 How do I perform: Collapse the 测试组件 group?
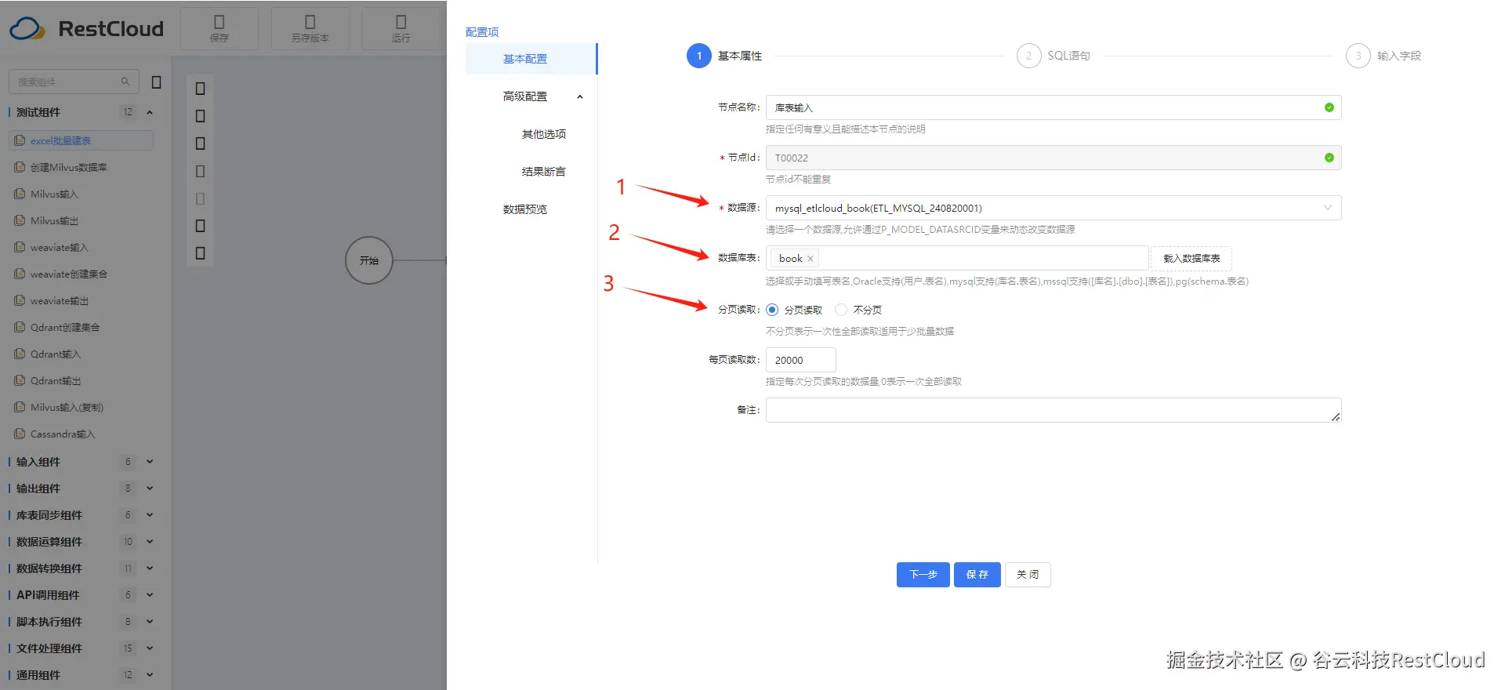tap(150, 112)
